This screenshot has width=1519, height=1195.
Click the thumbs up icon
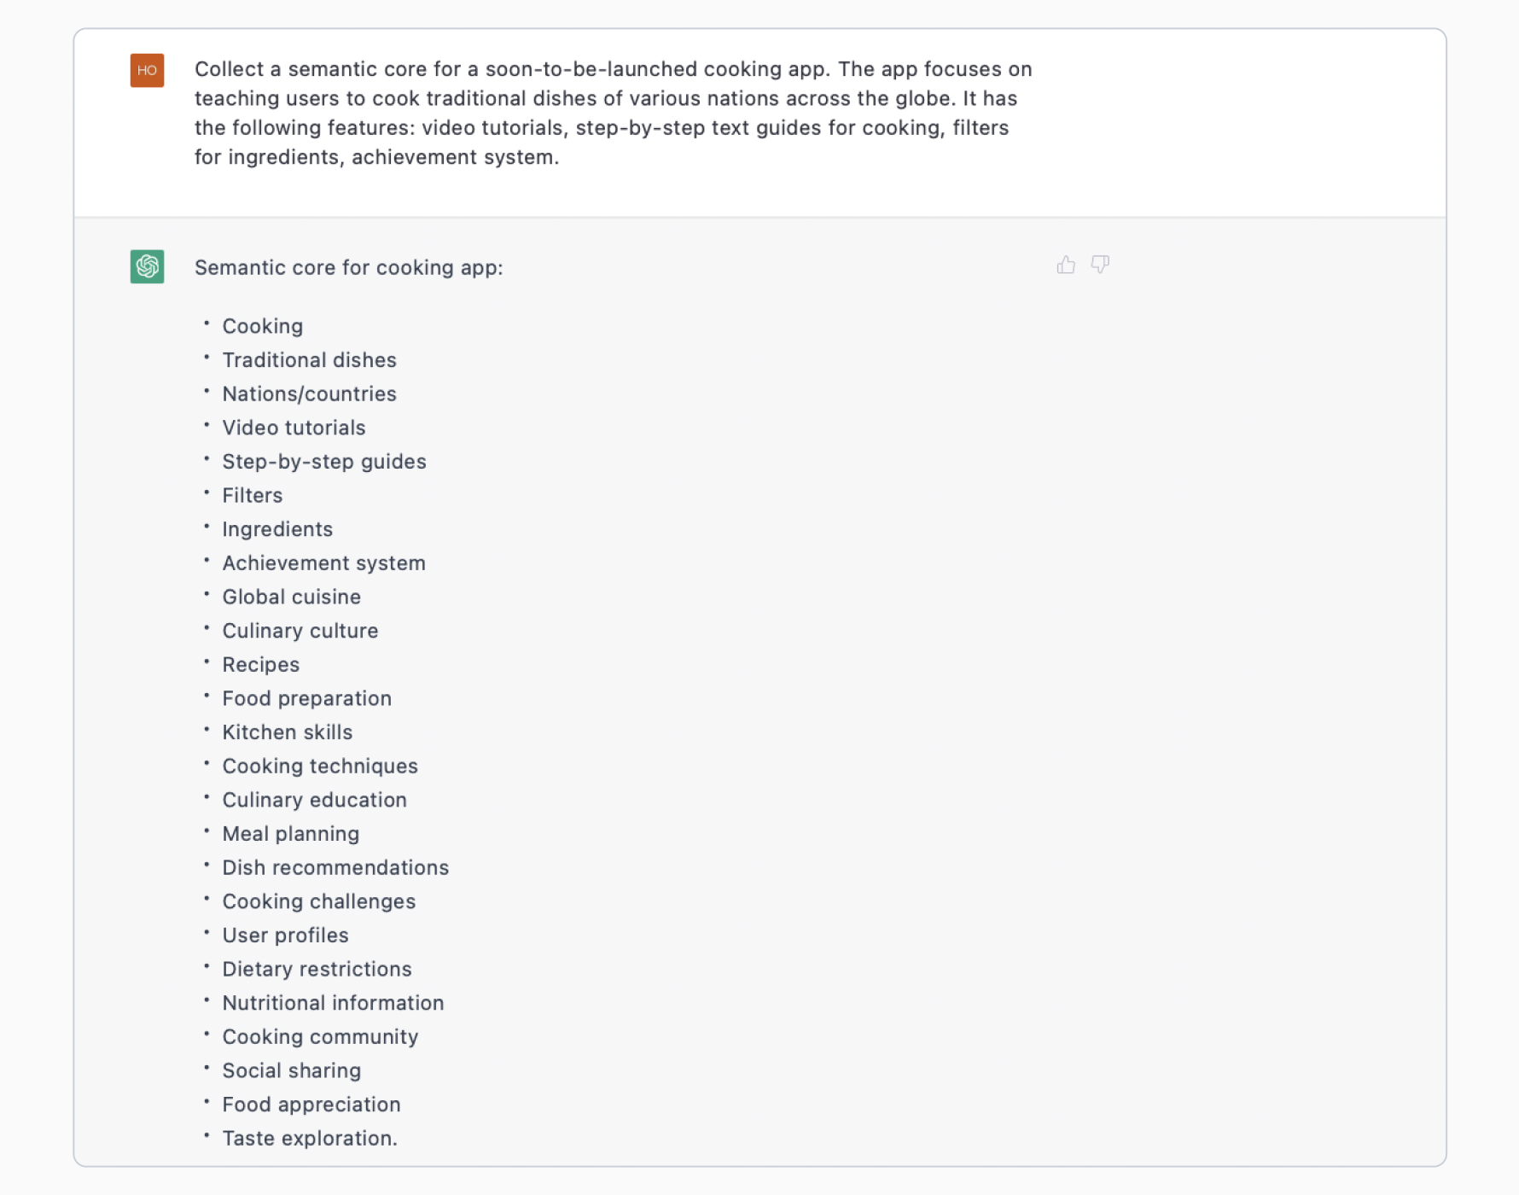pyautogui.click(x=1066, y=265)
